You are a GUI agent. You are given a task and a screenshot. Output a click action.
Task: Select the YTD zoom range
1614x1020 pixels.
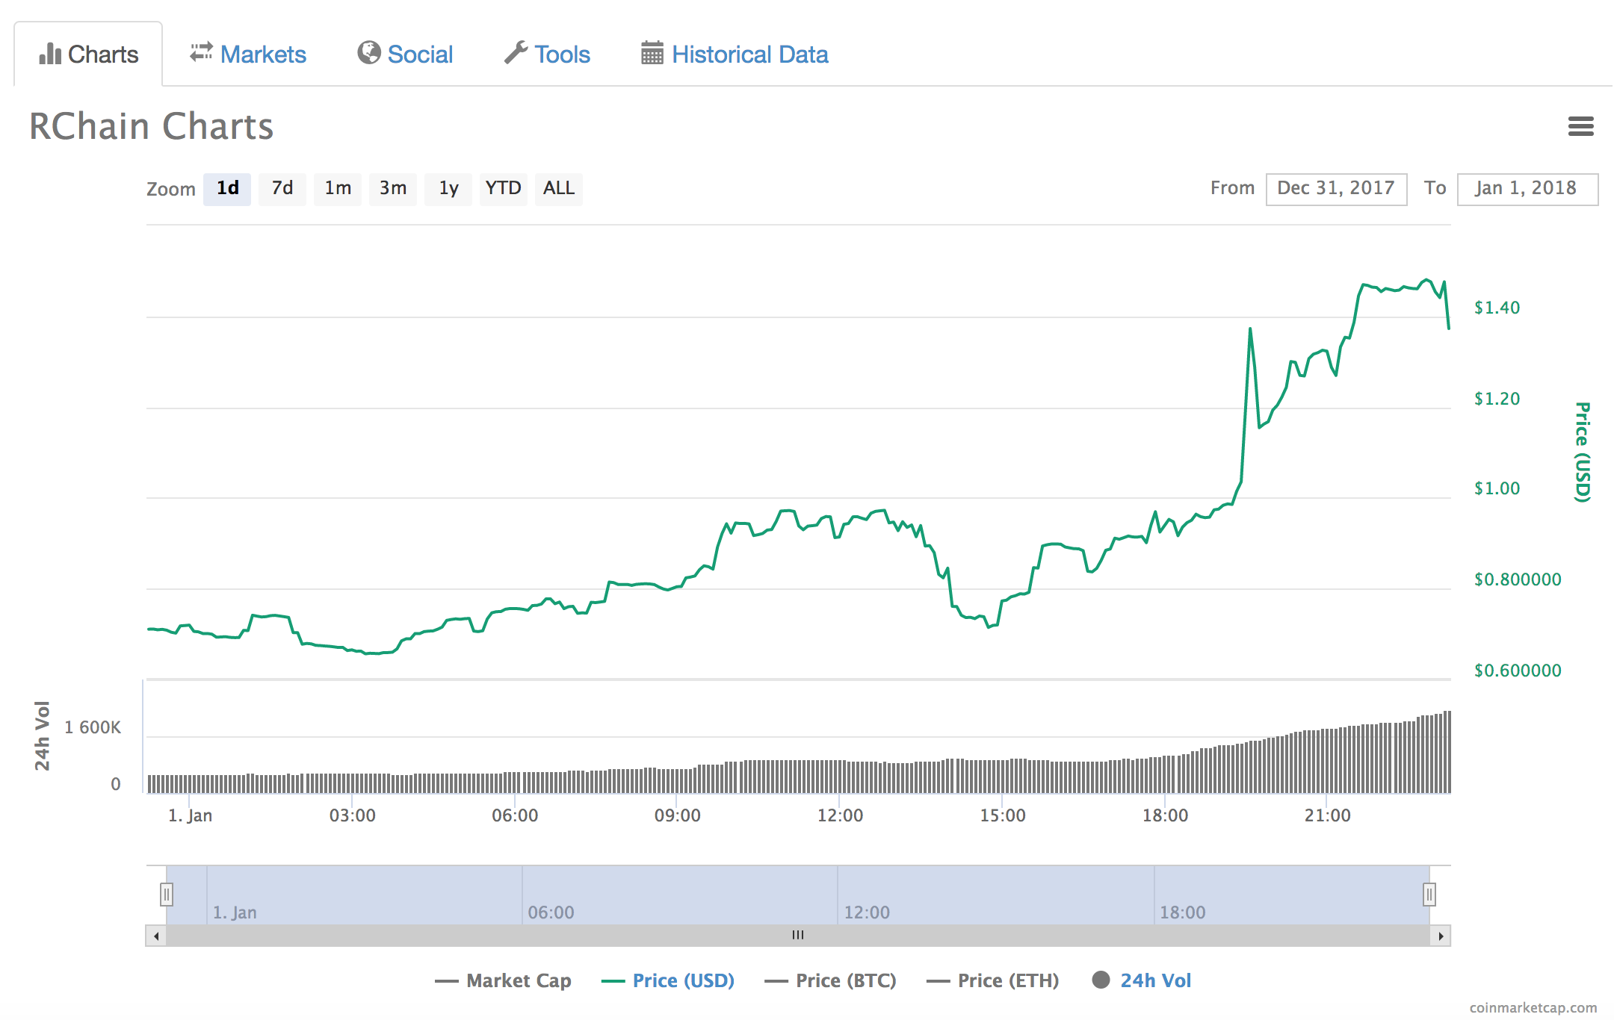click(x=503, y=188)
